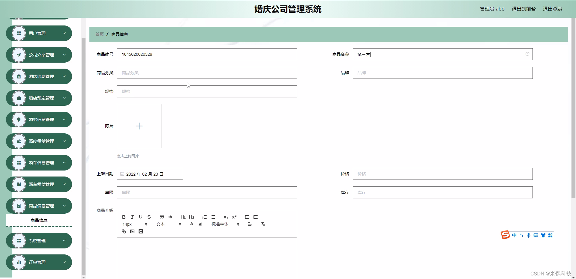The width and height of the screenshot is (576, 279).
Task: Apply Heading 1 formatting
Action: coord(183,217)
